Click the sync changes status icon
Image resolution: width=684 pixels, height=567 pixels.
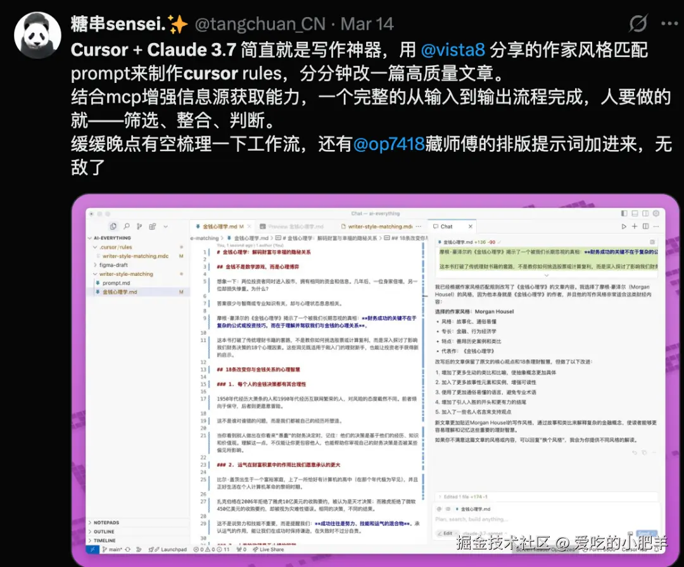[128, 549]
